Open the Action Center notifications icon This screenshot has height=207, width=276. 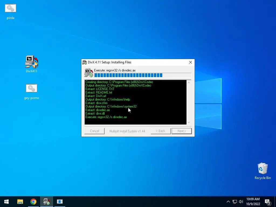tap(268, 202)
